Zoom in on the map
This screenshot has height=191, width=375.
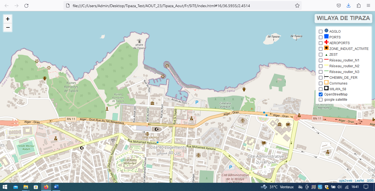pyautogui.click(x=8, y=19)
